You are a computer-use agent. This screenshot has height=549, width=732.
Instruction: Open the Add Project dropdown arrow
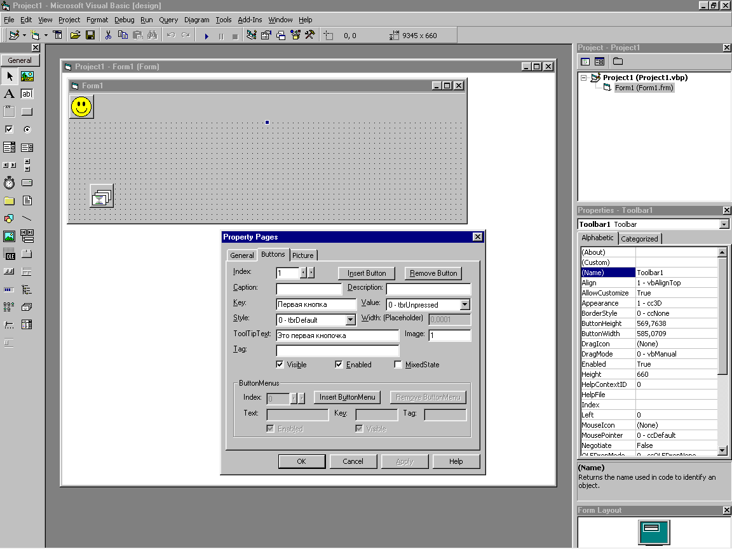pos(24,35)
